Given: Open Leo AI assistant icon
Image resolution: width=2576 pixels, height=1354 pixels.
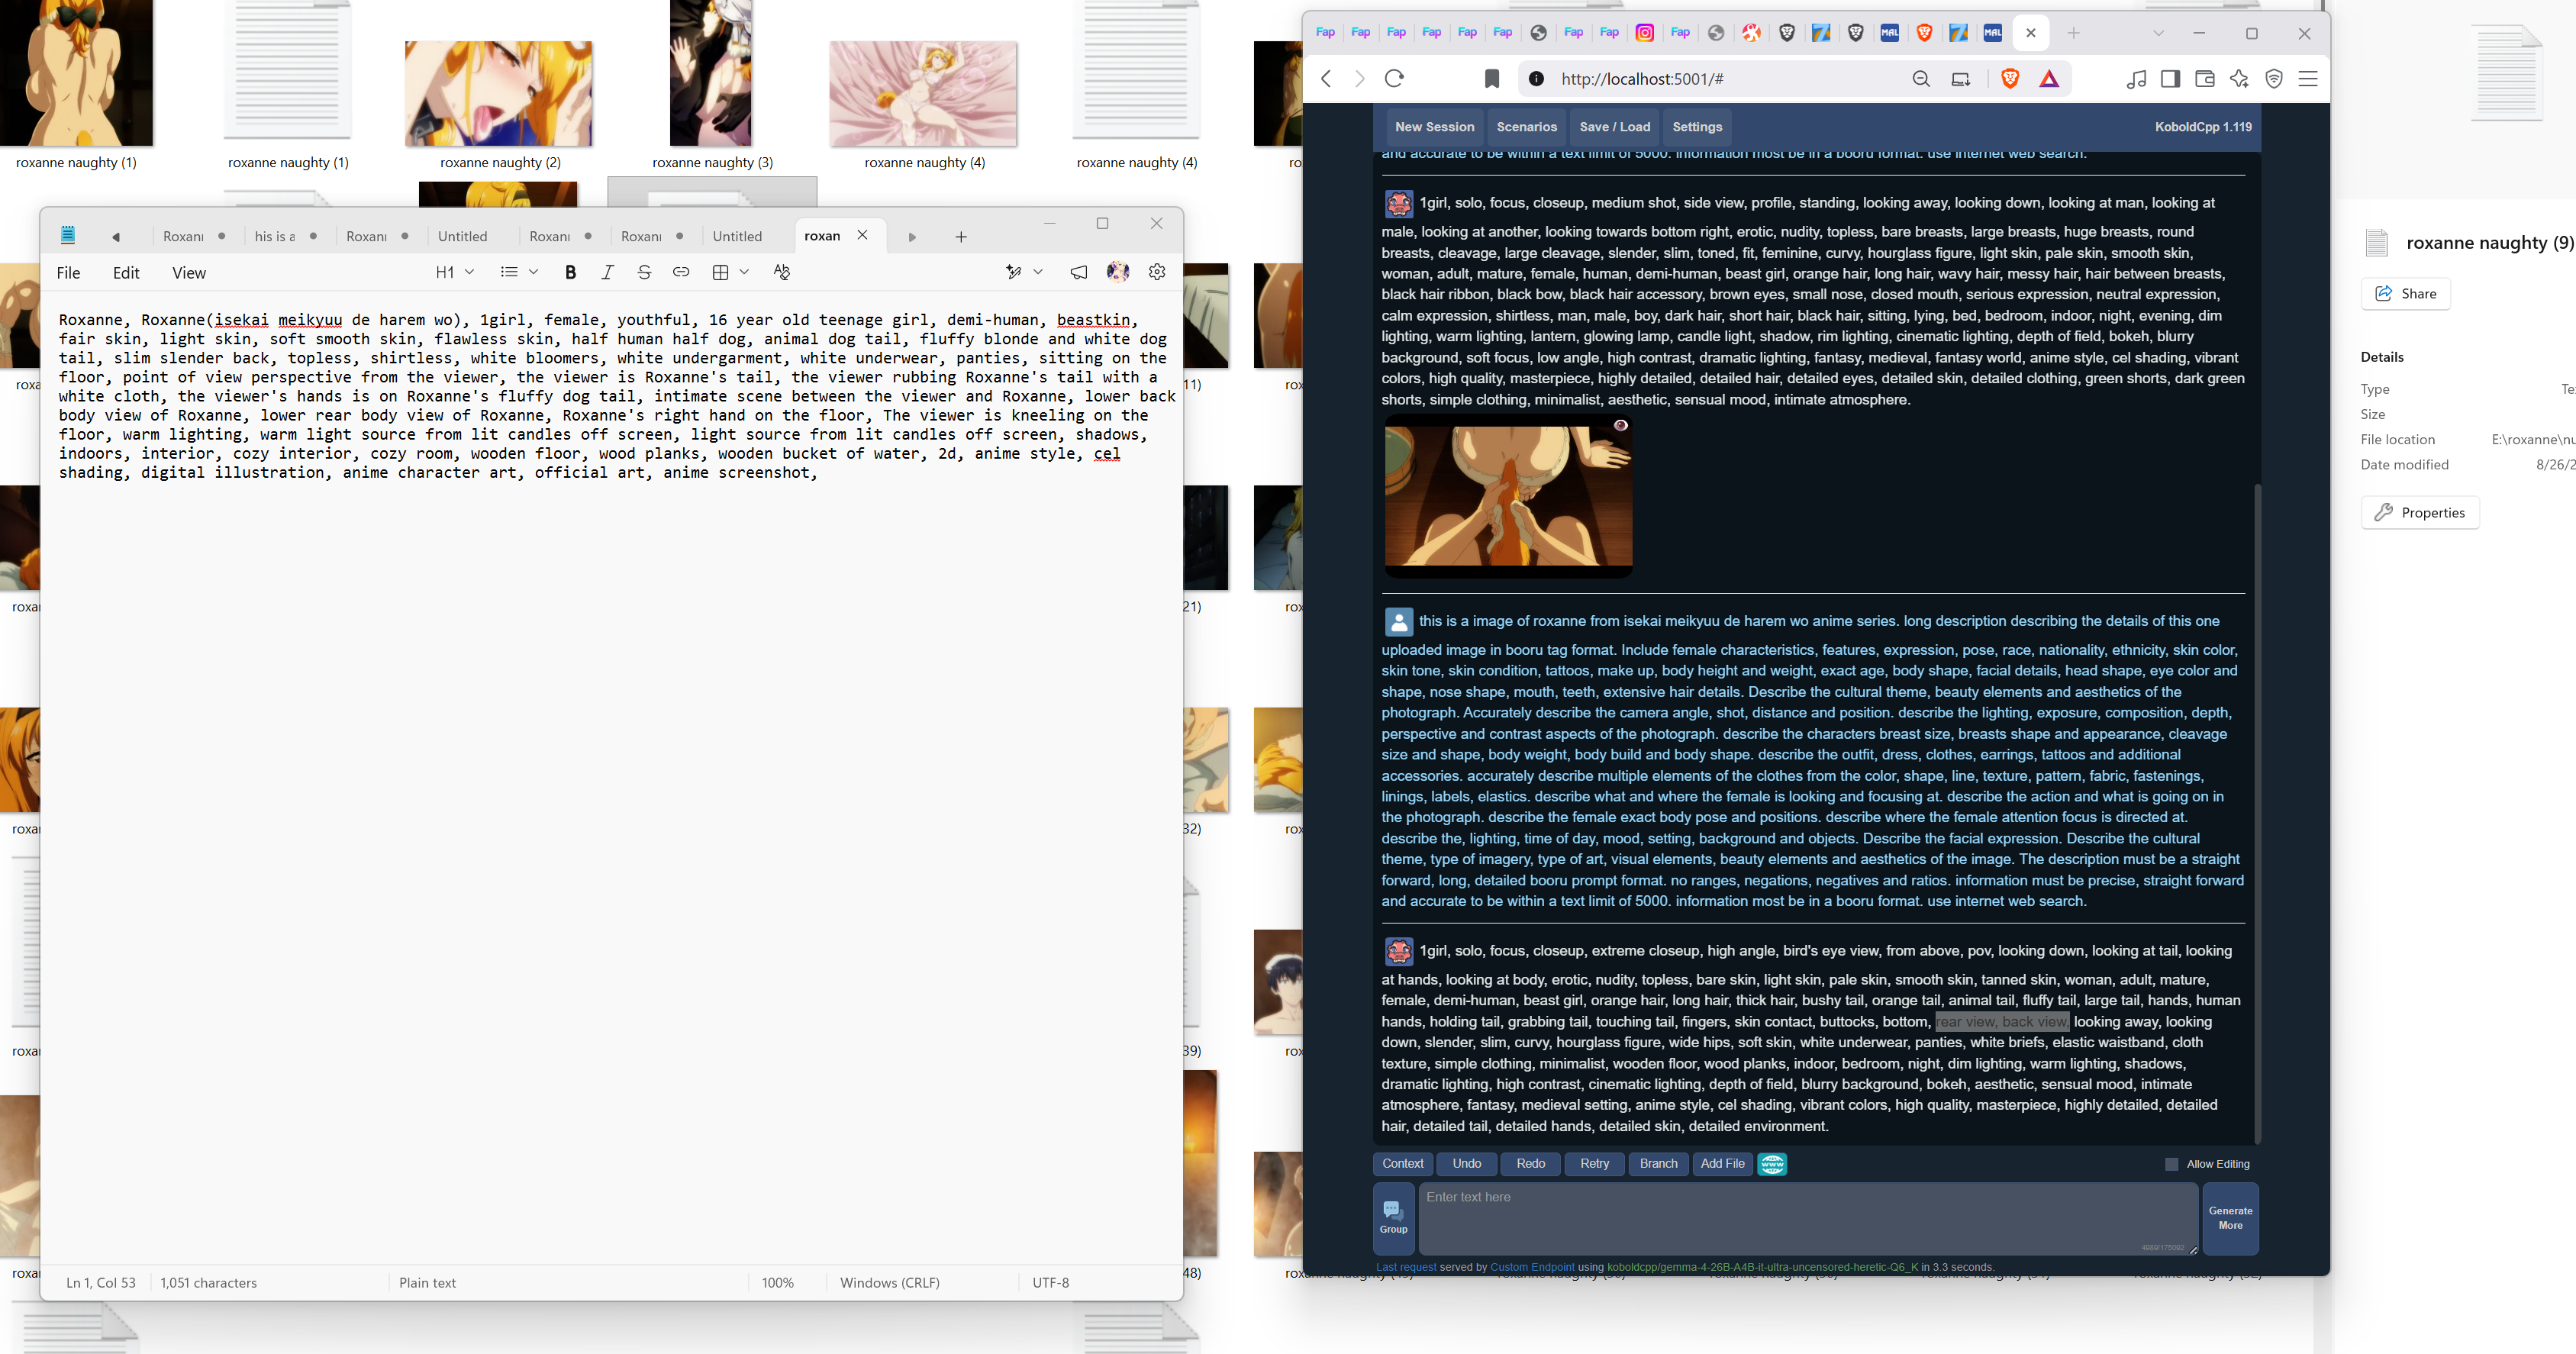Looking at the screenshot, I should tap(2239, 79).
